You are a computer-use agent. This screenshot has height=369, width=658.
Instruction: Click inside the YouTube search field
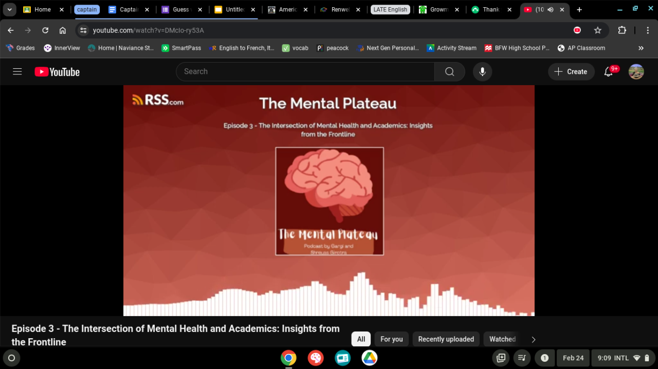[x=306, y=72]
